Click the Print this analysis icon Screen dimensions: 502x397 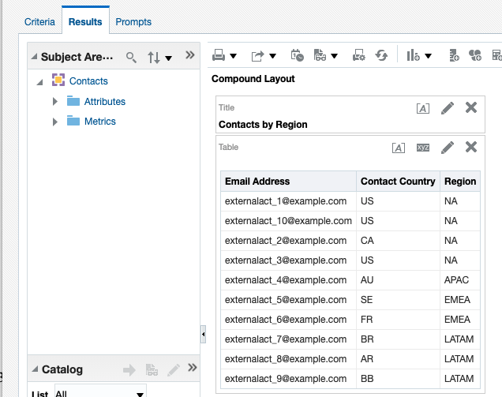pyautogui.click(x=219, y=55)
